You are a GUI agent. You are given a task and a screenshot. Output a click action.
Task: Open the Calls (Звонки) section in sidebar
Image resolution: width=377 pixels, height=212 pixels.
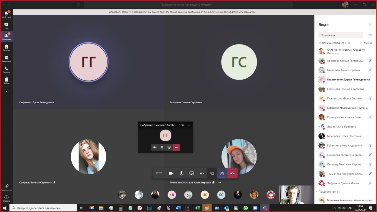tap(6, 70)
